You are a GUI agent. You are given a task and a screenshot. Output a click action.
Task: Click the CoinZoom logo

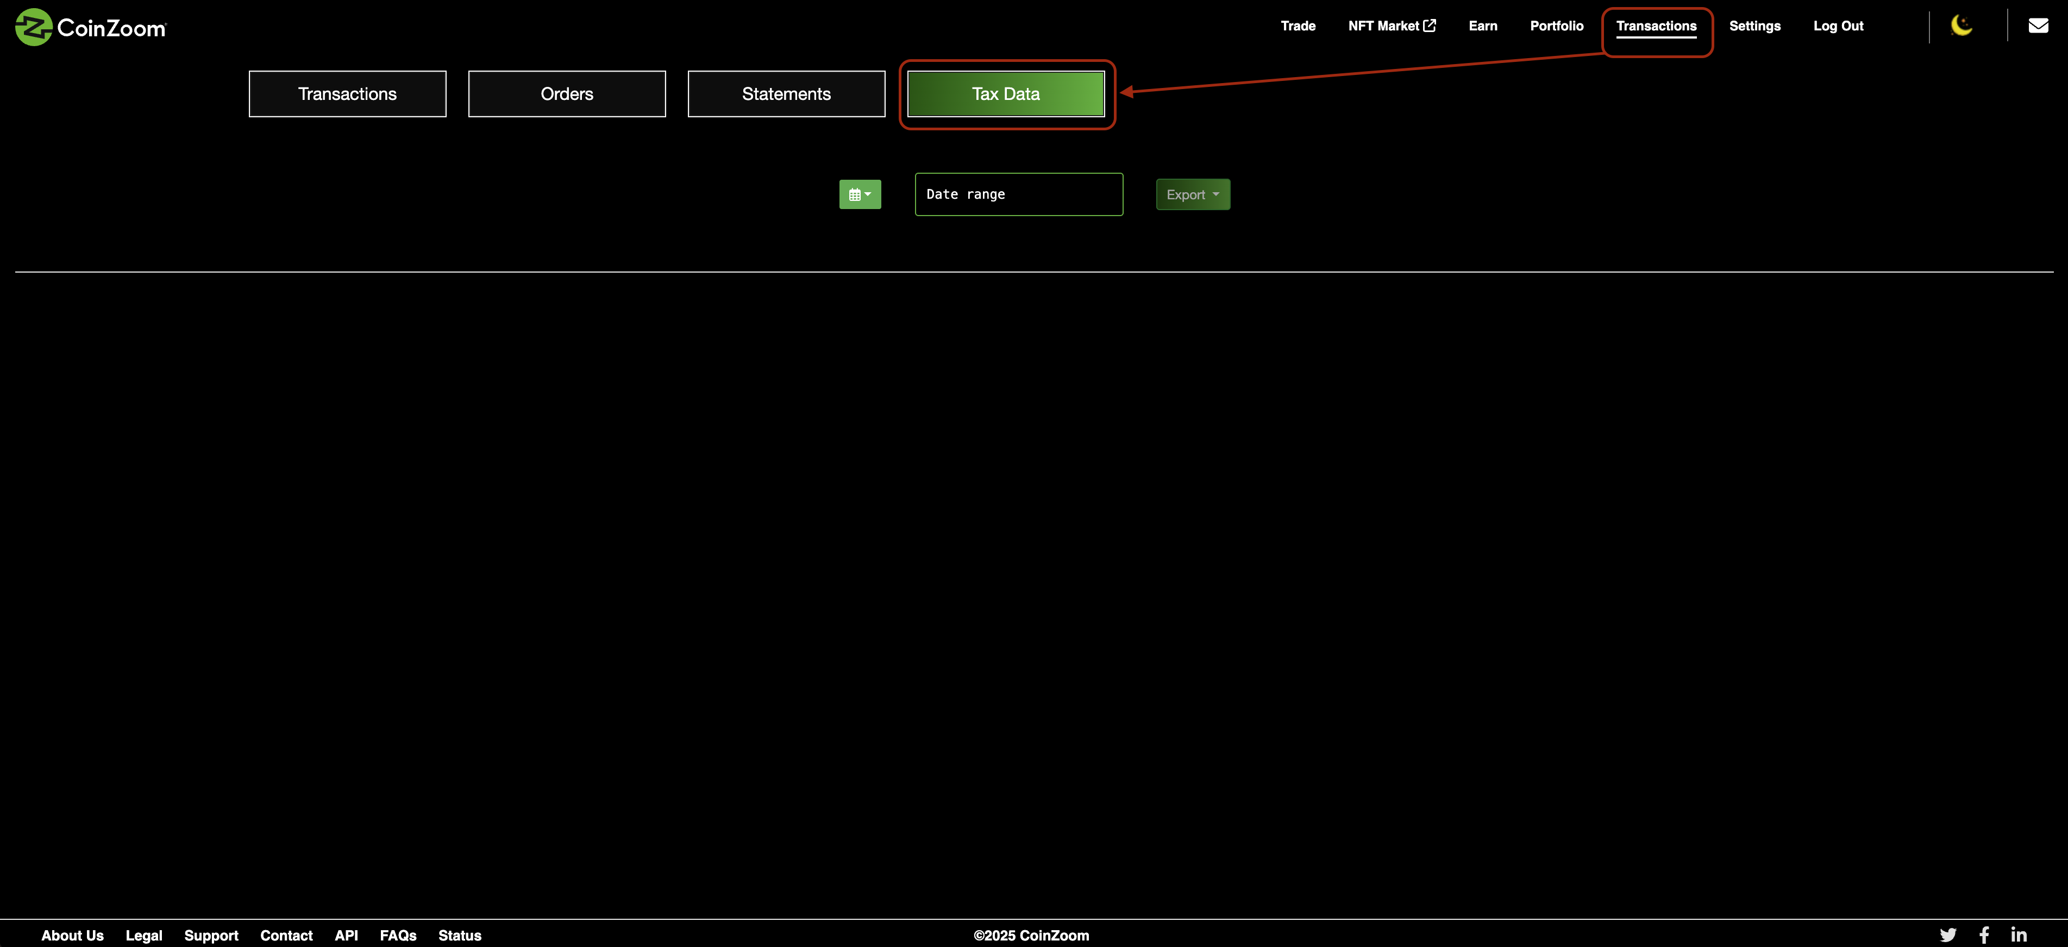pyautogui.click(x=91, y=27)
